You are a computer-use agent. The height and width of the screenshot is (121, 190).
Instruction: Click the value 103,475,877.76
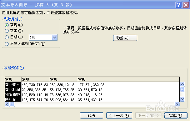[x=35, y=100]
